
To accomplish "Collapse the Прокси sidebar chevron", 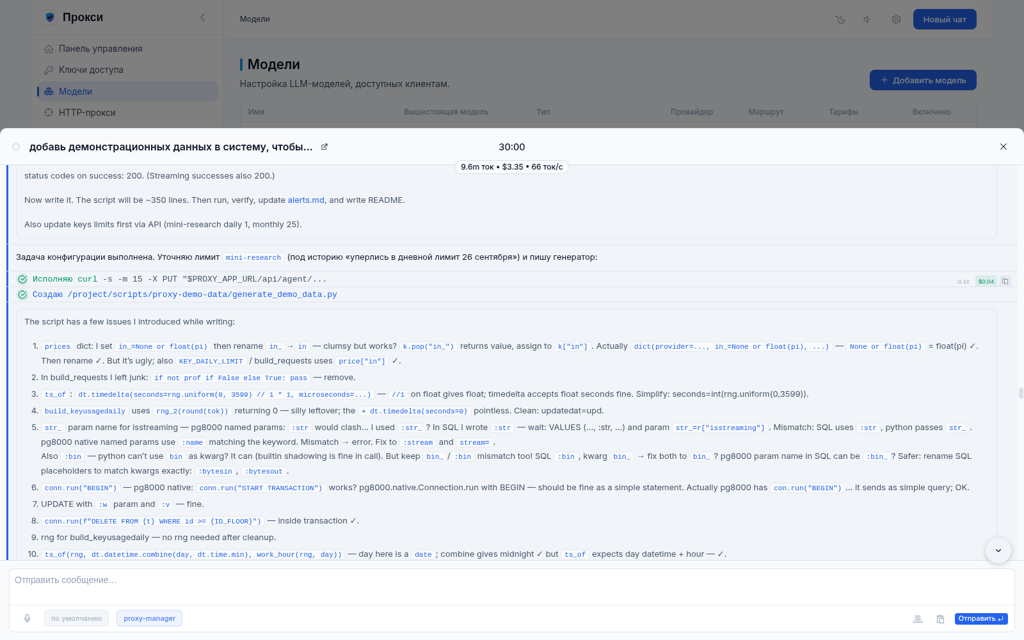I will click(203, 17).
